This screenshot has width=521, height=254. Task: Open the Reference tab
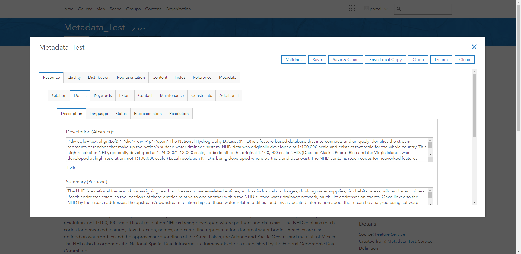[202, 77]
